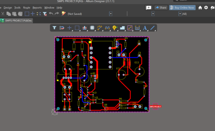Open the Align Objects tool
This screenshot has height=131, width=215.
pos(85,28)
